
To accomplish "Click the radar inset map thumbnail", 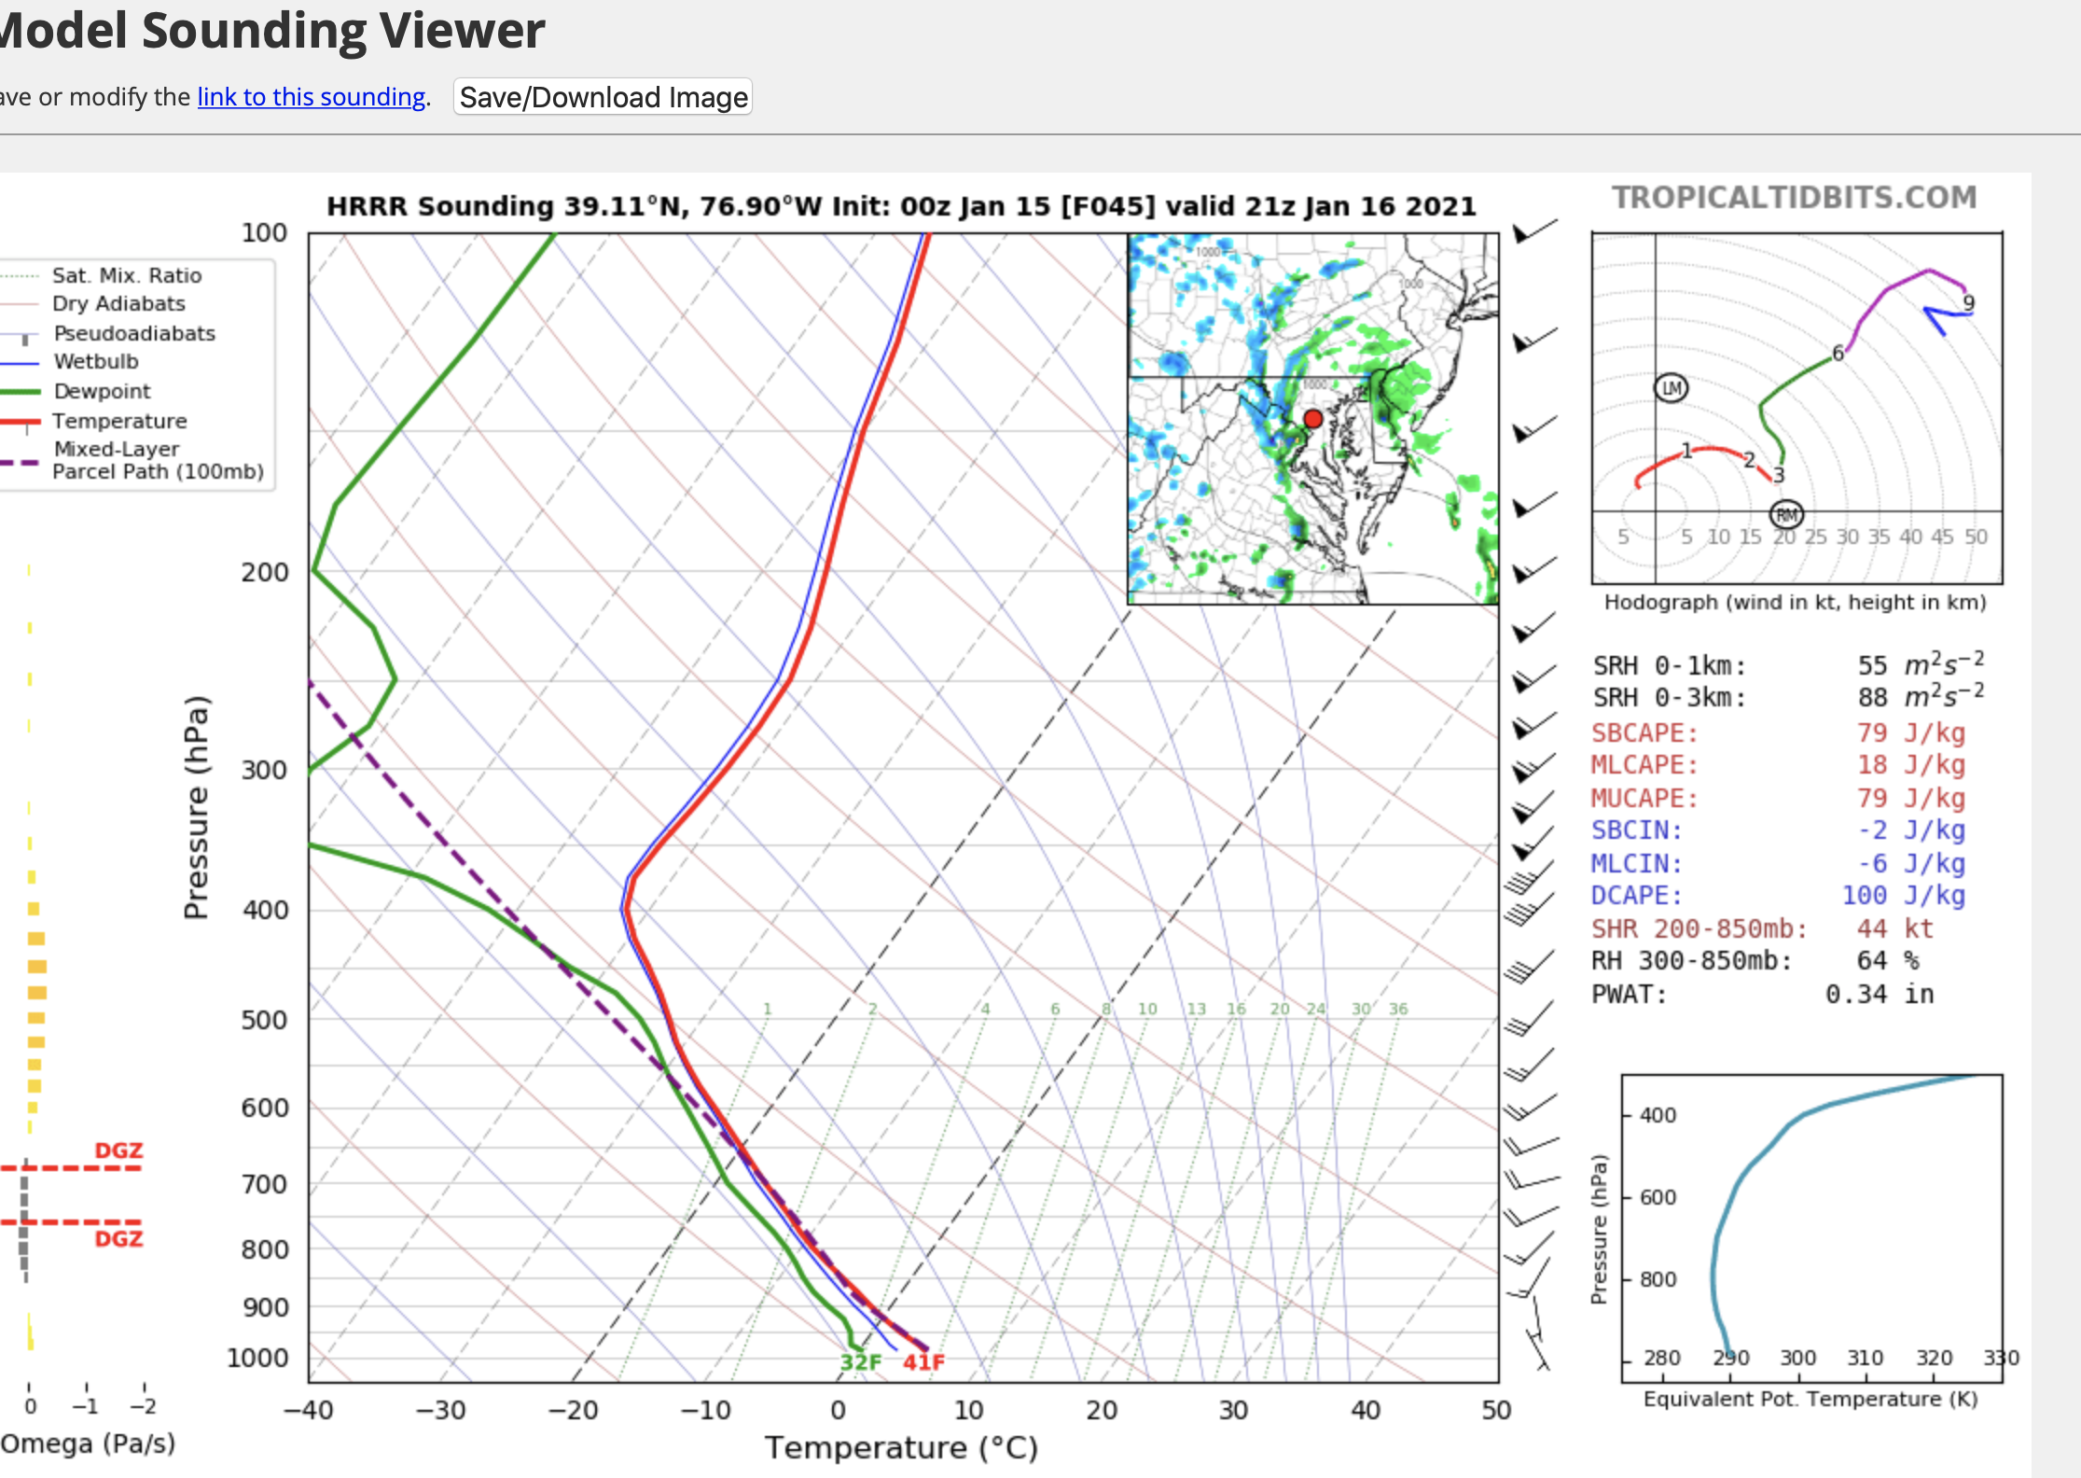I will [1312, 419].
